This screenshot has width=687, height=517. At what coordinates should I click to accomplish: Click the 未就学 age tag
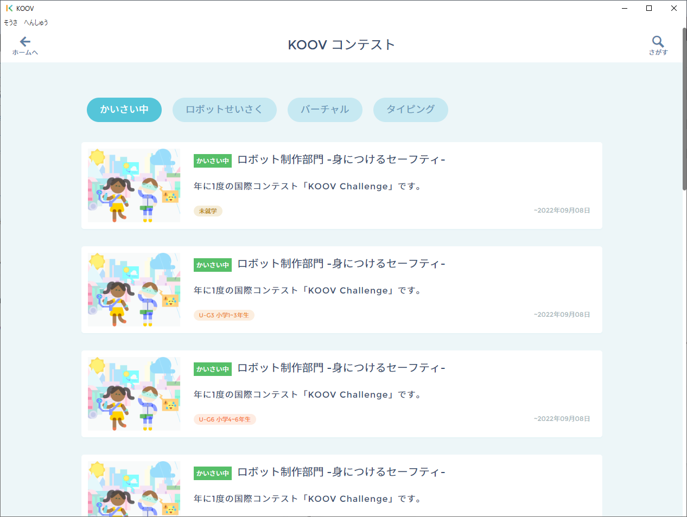208,211
